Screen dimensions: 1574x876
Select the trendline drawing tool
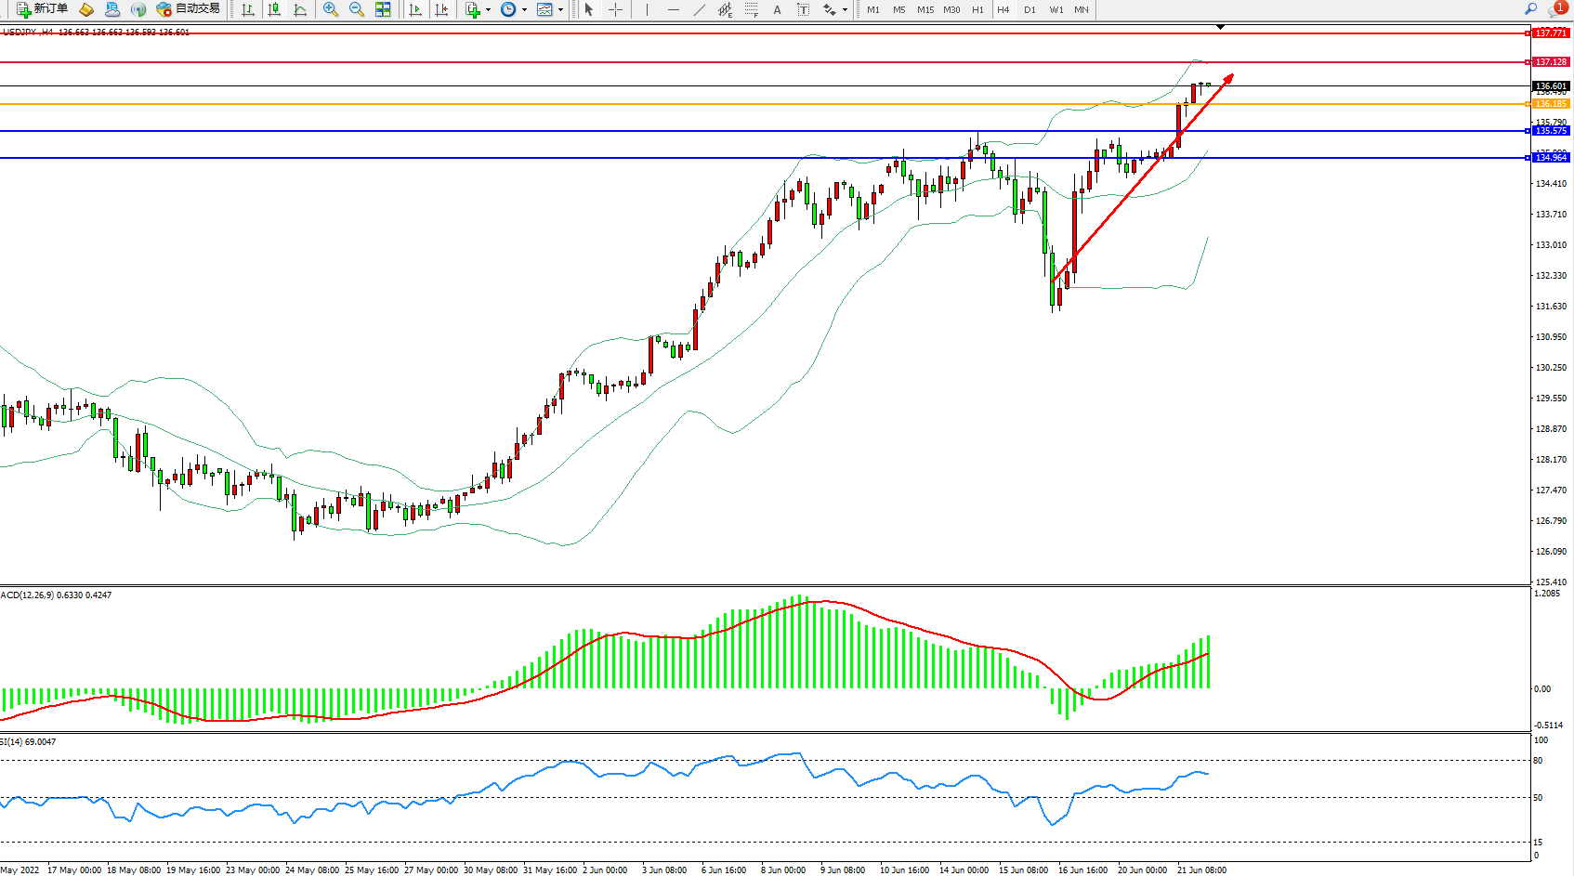tap(699, 9)
